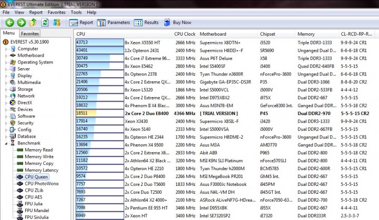
Task: Switch to the Menu tab
Action: [x=9, y=33]
